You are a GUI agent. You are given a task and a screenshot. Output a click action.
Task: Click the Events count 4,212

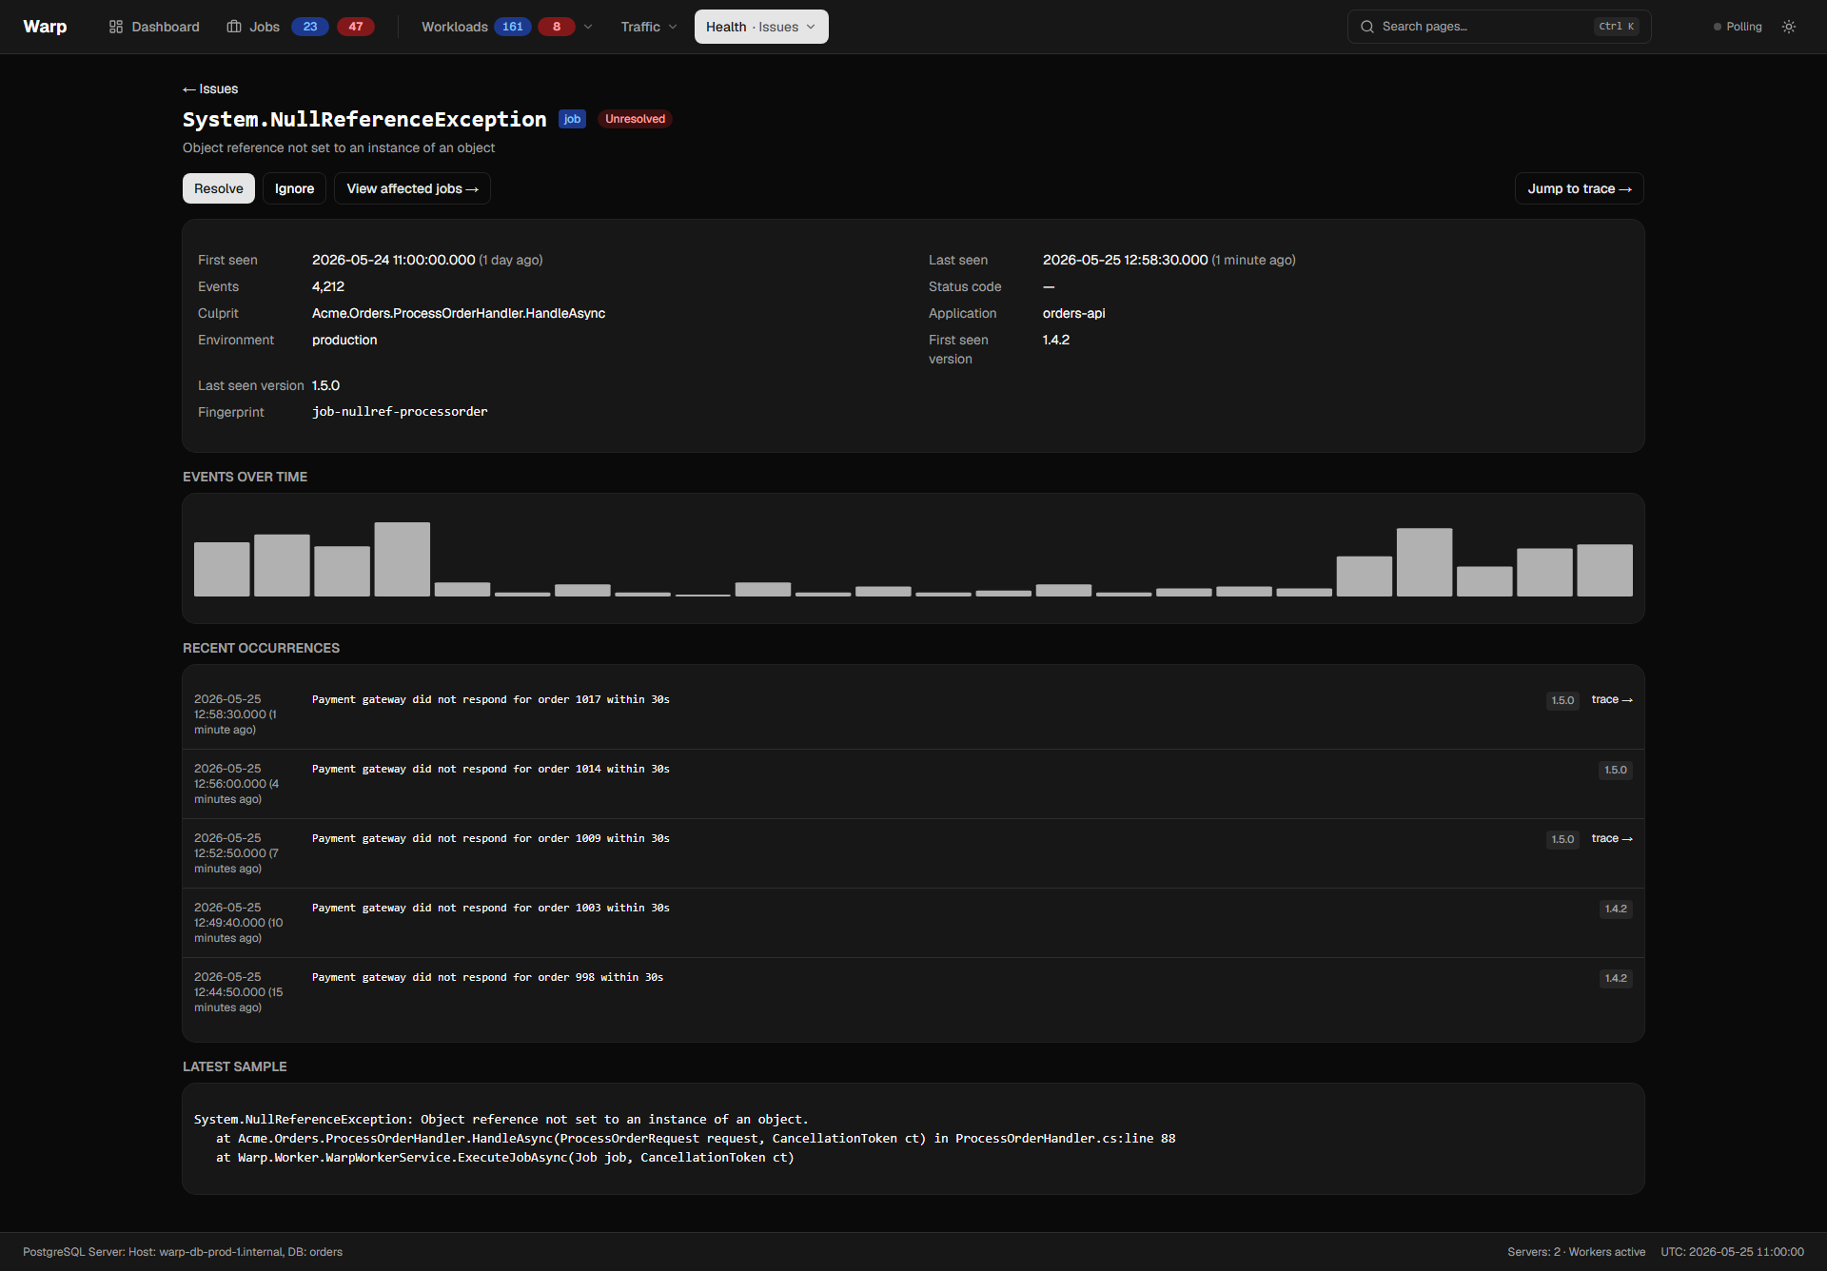(328, 286)
